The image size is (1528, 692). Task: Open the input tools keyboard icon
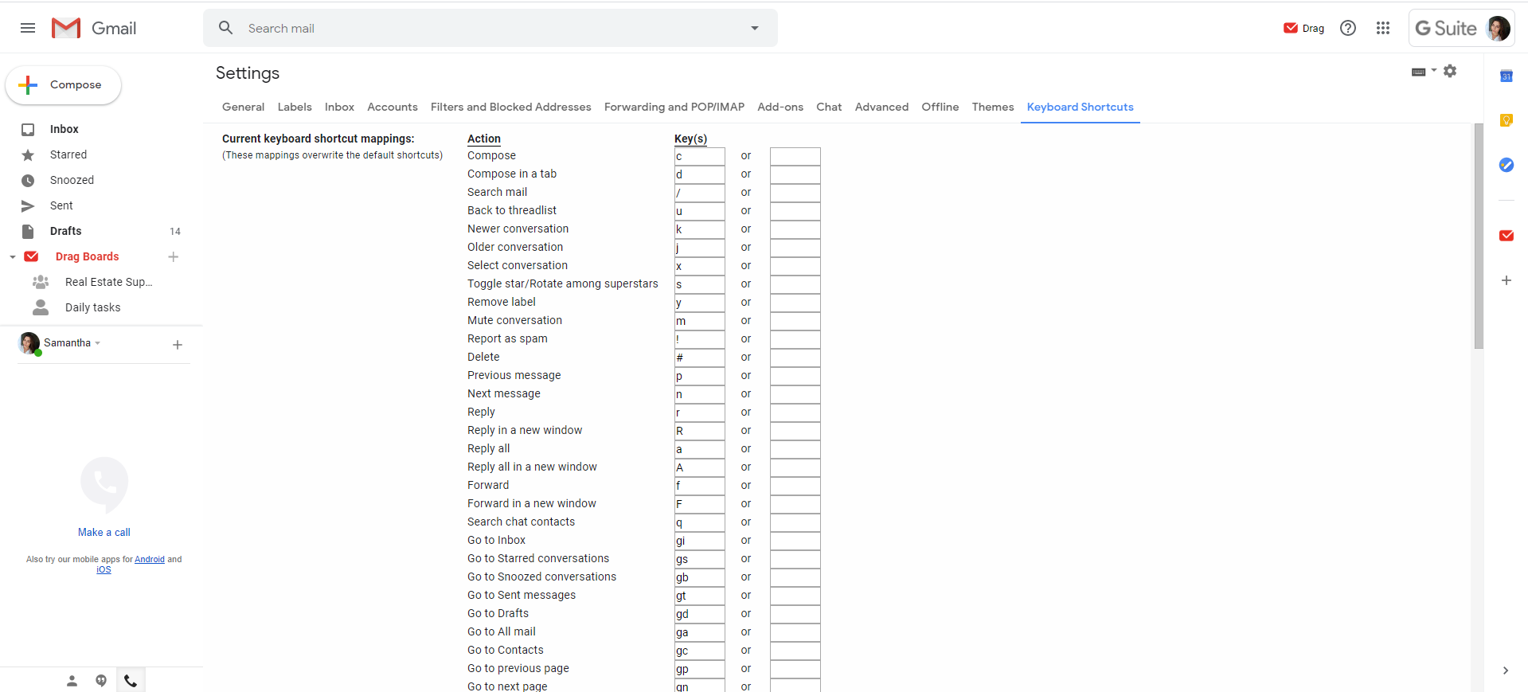coord(1418,72)
